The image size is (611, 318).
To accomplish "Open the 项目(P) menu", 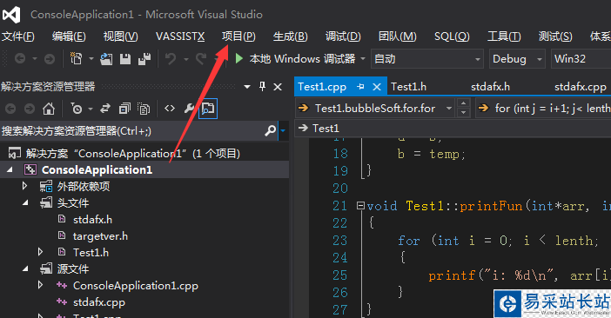I will (x=238, y=36).
